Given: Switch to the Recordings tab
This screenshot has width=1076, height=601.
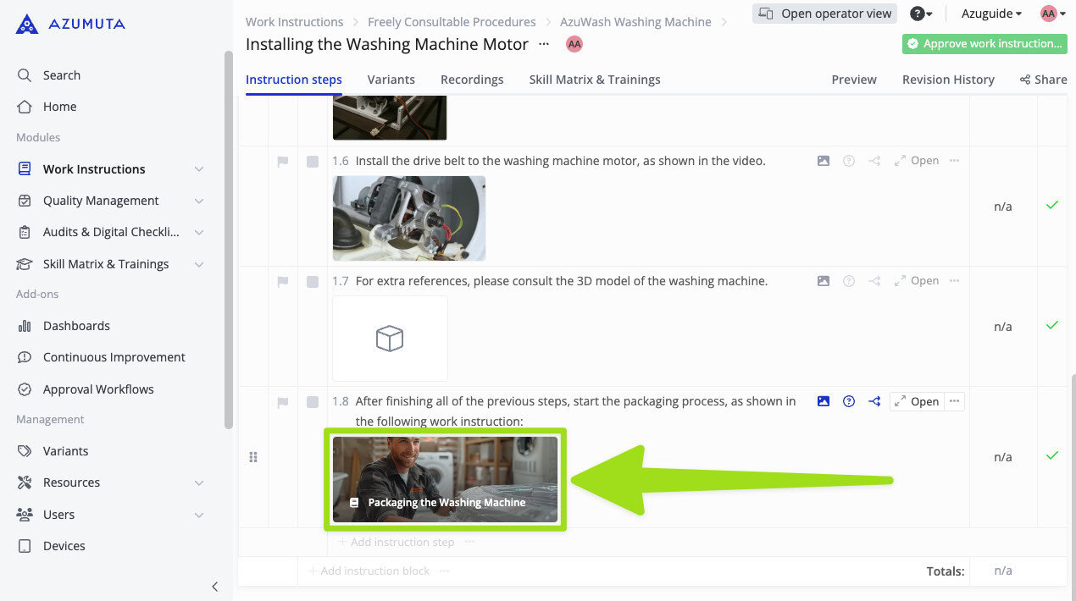Looking at the screenshot, I should [472, 79].
